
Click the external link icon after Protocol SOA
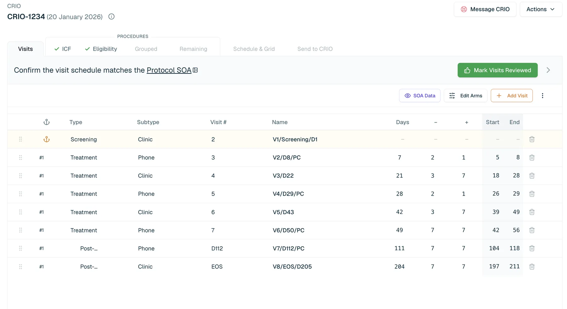click(x=195, y=70)
